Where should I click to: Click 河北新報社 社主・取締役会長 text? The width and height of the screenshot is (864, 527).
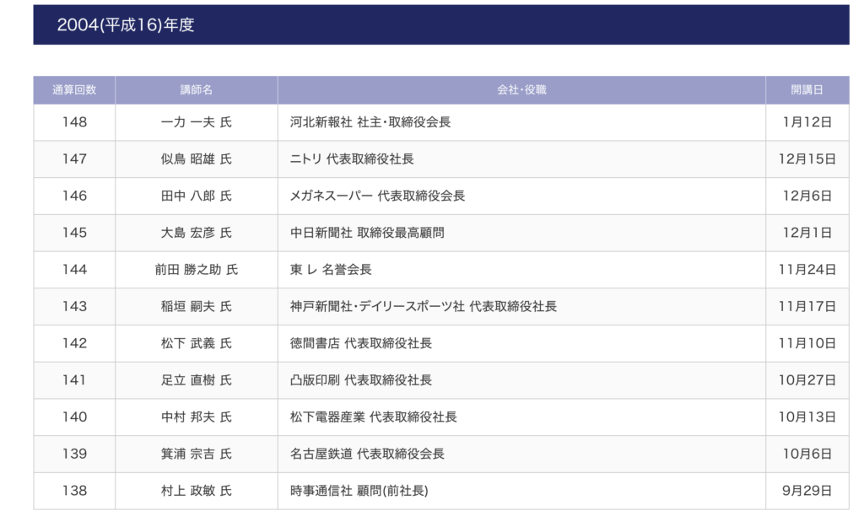click(x=370, y=122)
